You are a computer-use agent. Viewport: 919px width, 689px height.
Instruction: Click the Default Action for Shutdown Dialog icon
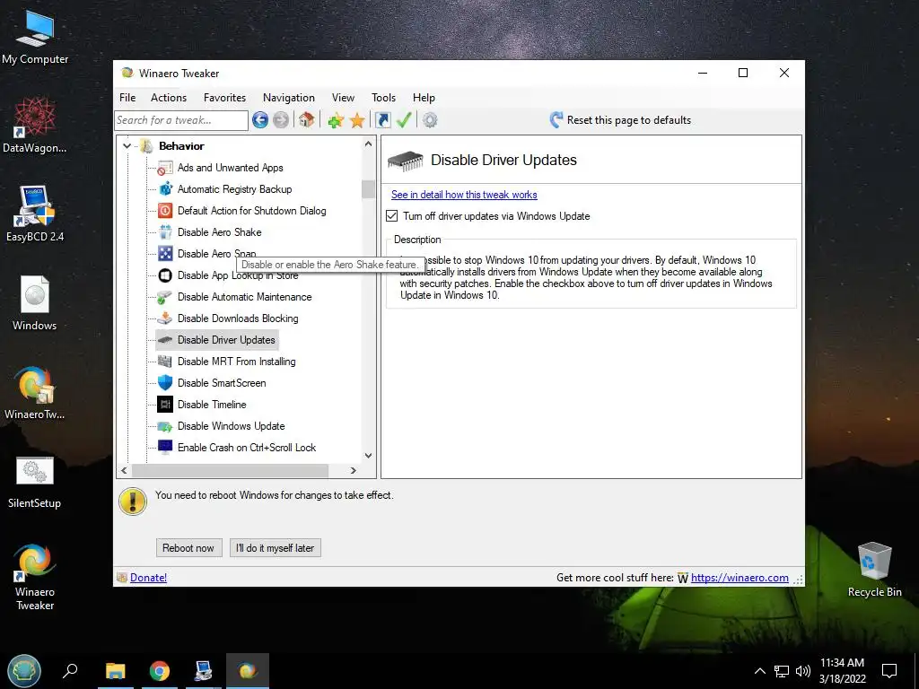coord(165,211)
